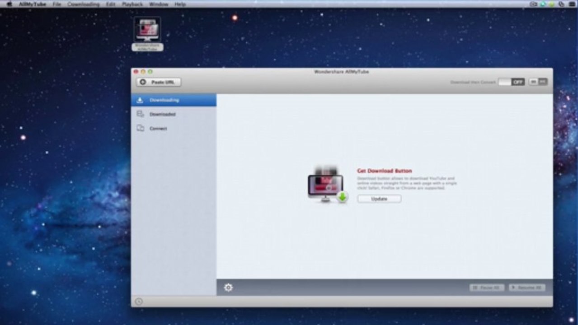Open the Apple menu

pos(9,4)
